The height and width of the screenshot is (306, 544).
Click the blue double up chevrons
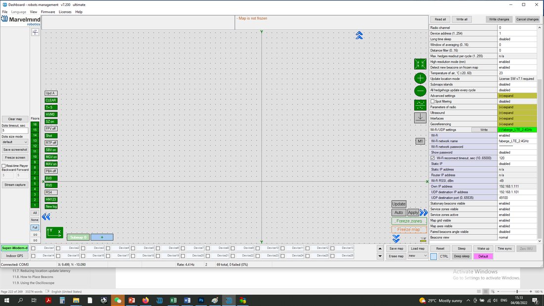(359, 35)
